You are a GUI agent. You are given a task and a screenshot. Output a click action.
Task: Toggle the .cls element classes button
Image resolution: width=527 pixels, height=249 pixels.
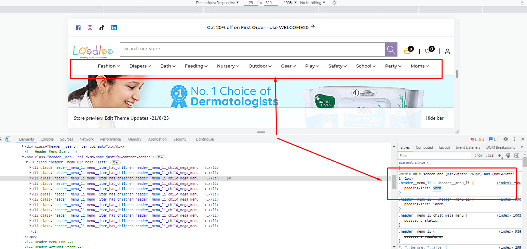pos(490,156)
